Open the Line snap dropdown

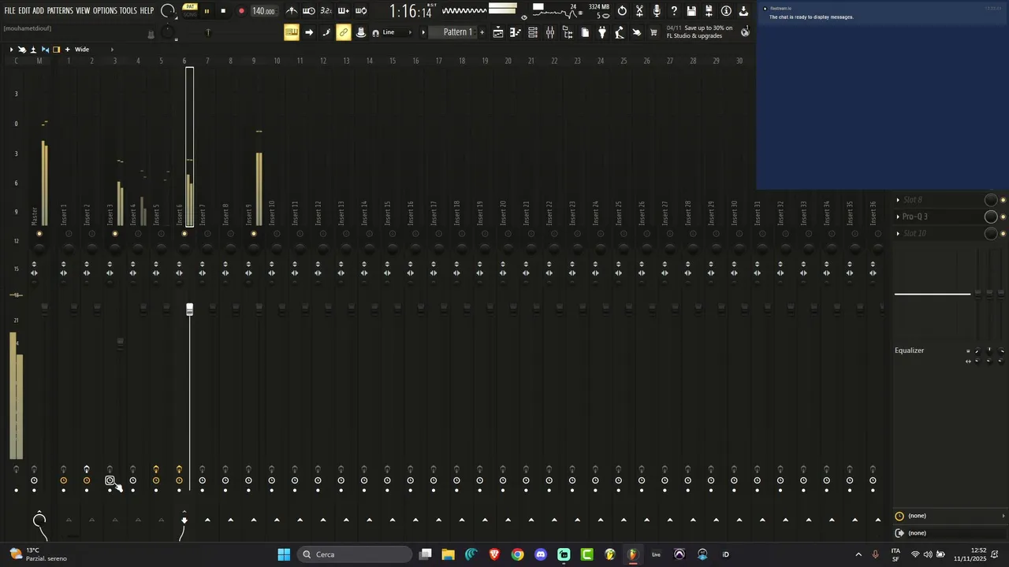coord(397,32)
